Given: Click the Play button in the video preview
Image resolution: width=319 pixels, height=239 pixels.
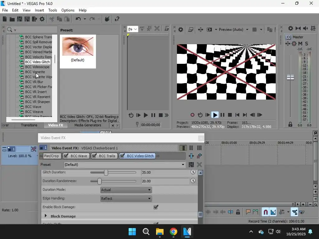Looking at the screenshot, I should [215, 115].
